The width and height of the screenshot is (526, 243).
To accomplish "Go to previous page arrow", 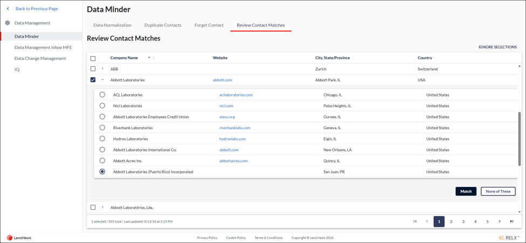I will tap(427, 221).
